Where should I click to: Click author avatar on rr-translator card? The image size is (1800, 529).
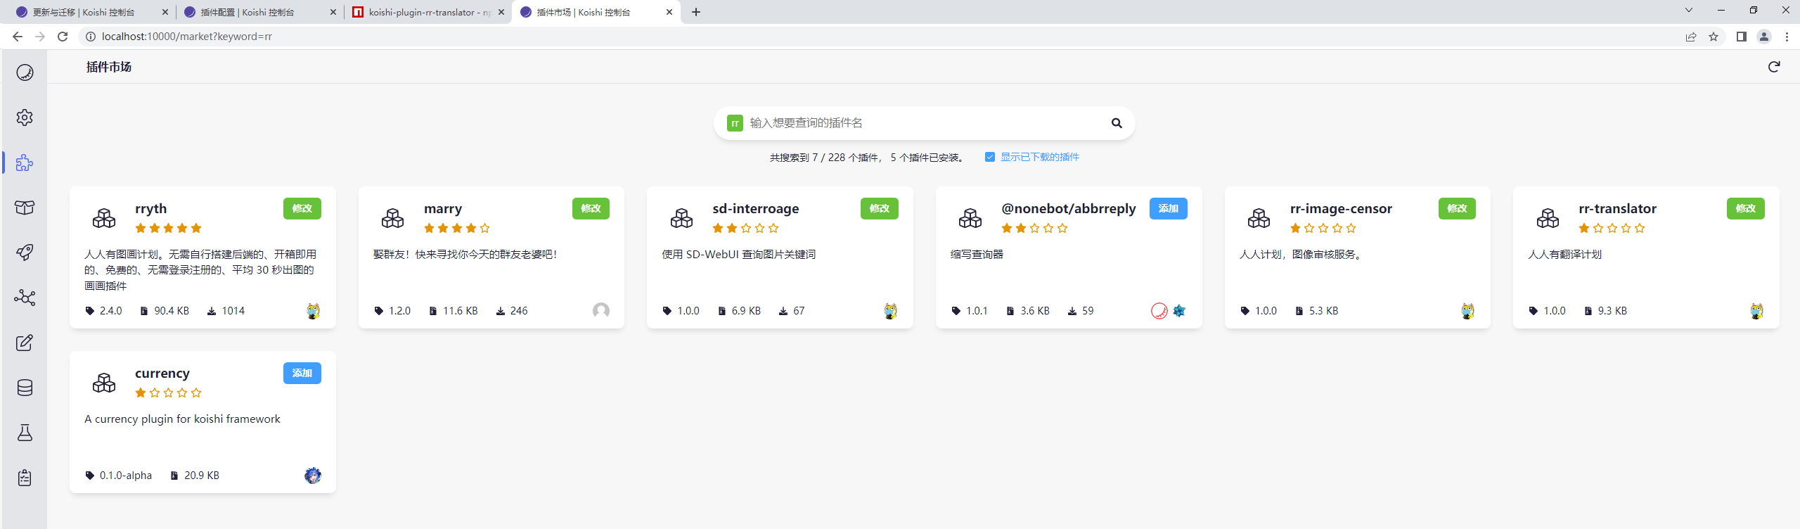coord(1756,311)
